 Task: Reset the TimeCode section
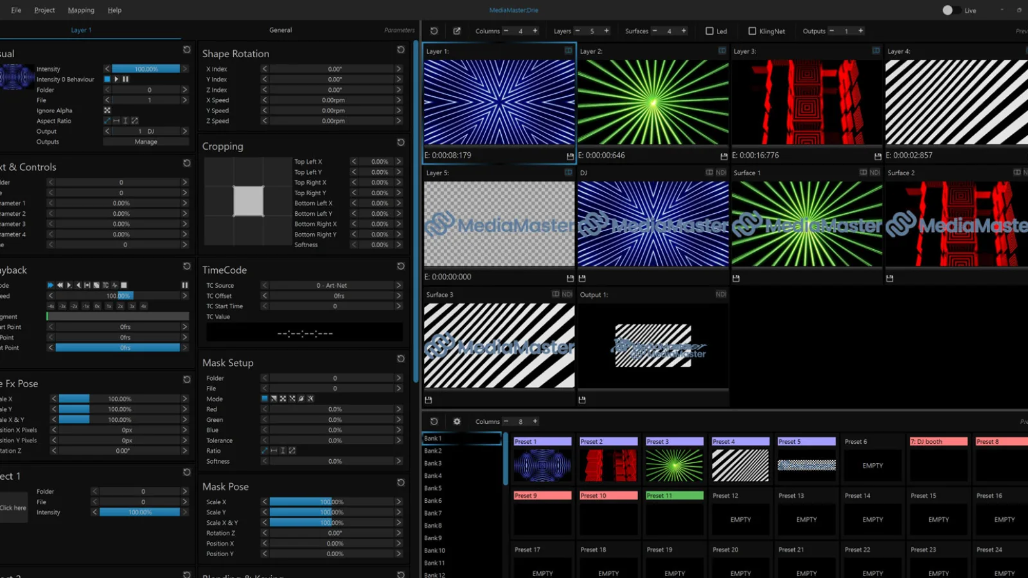[x=401, y=266]
